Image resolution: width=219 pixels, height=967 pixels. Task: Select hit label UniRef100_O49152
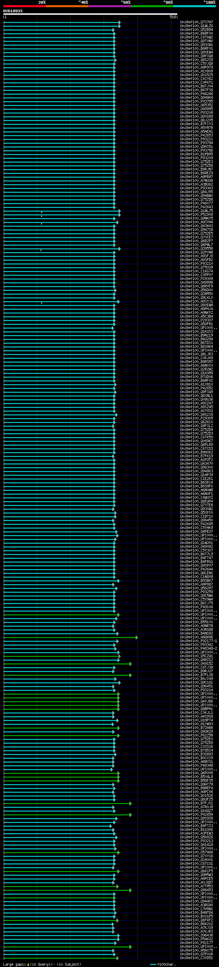click(x=196, y=663)
